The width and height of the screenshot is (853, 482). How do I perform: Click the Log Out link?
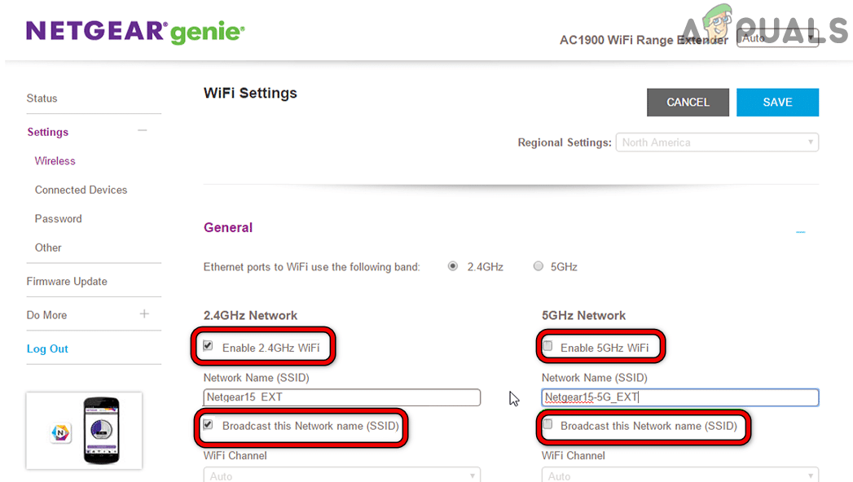pyautogui.click(x=47, y=348)
